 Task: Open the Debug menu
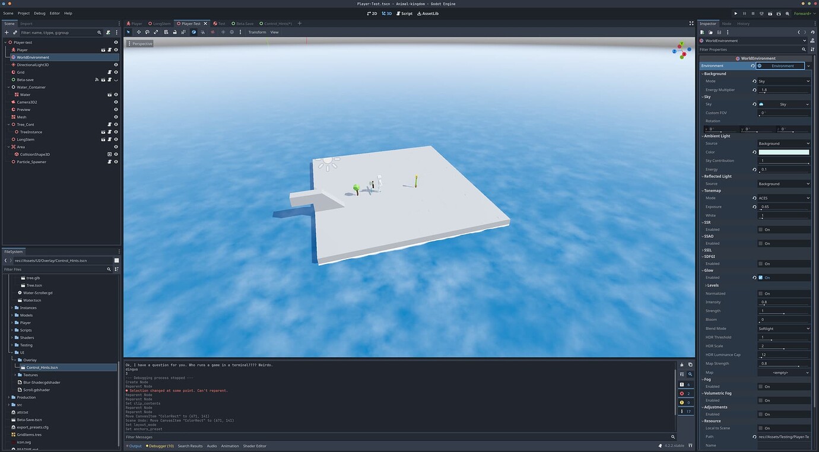tap(39, 13)
